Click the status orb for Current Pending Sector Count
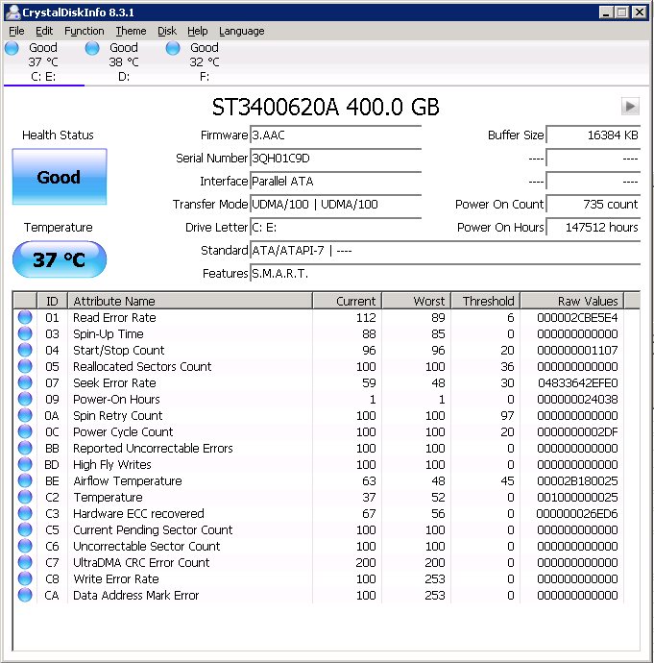 [25, 529]
